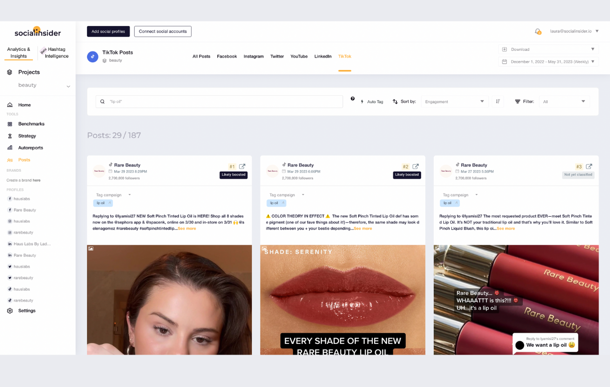This screenshot has width=610, height=387.
Task: Select the Instagram rarebeauty profile
Action: pos(20,233)
